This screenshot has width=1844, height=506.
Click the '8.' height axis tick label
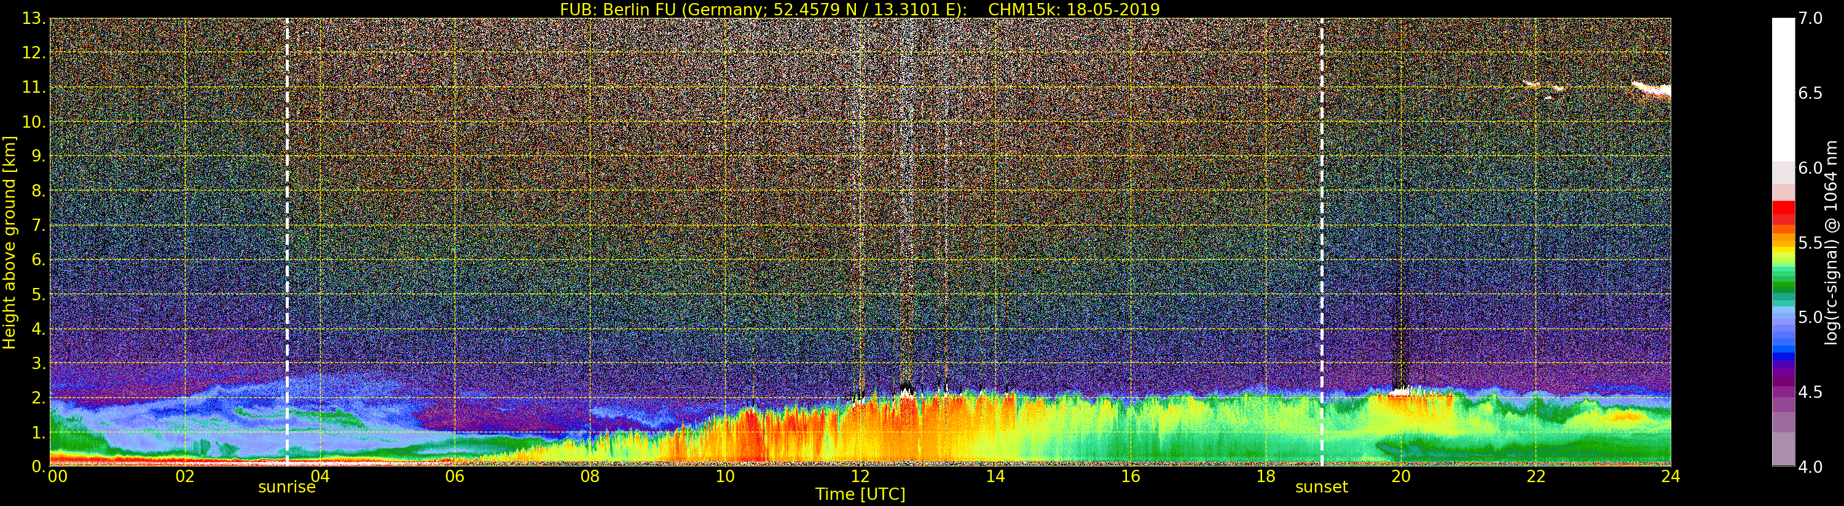tap(38, 191)
